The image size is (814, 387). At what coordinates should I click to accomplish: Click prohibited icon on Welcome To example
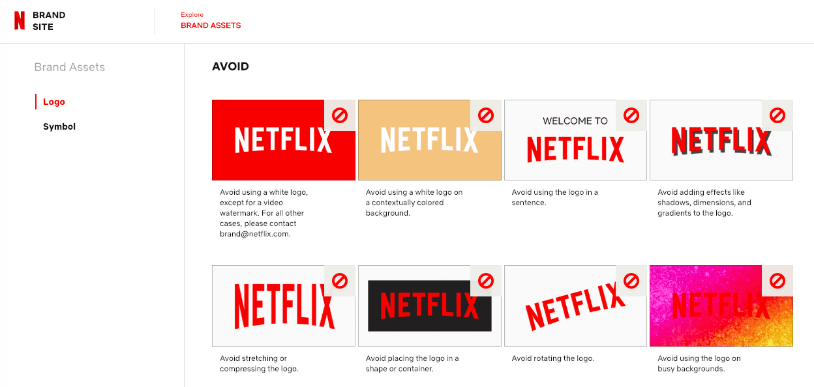click(x=631, y=115)
